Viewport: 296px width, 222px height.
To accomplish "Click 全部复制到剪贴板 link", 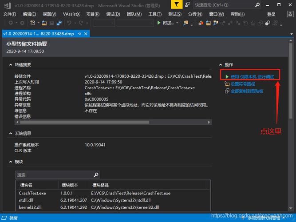I will (x=247, y=91).
